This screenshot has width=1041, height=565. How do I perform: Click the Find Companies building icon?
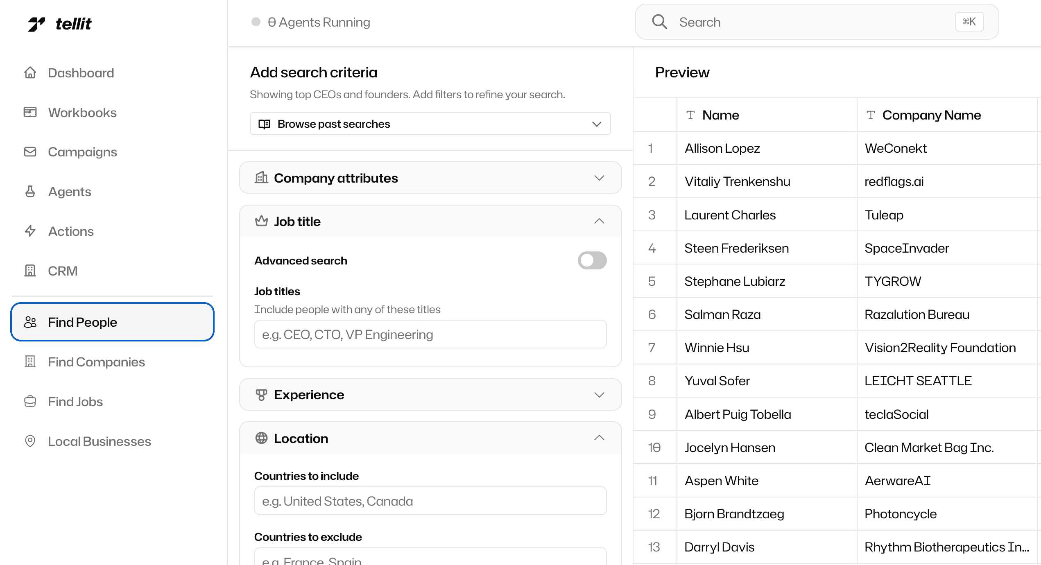pos(30,362)
